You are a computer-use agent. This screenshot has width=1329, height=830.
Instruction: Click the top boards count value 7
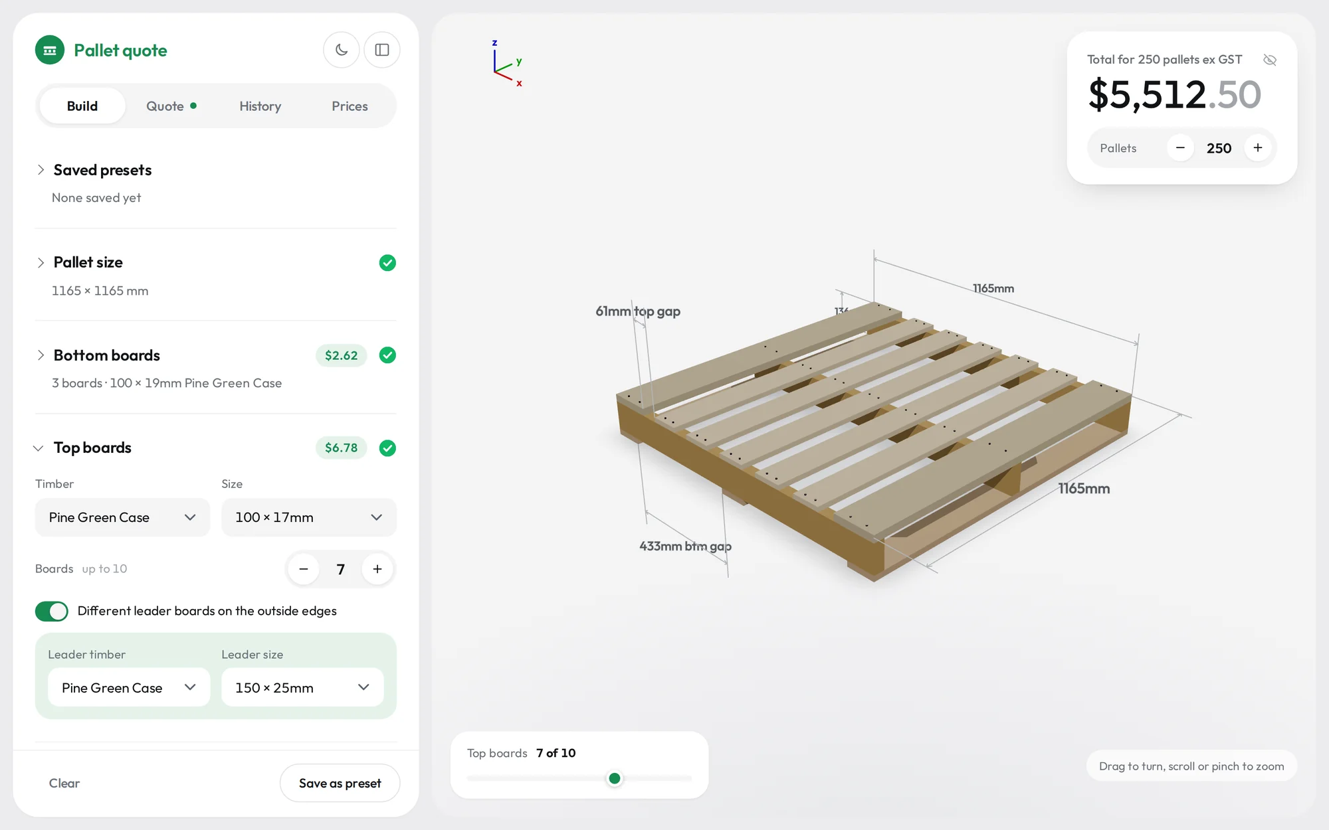tap(341, 569)
